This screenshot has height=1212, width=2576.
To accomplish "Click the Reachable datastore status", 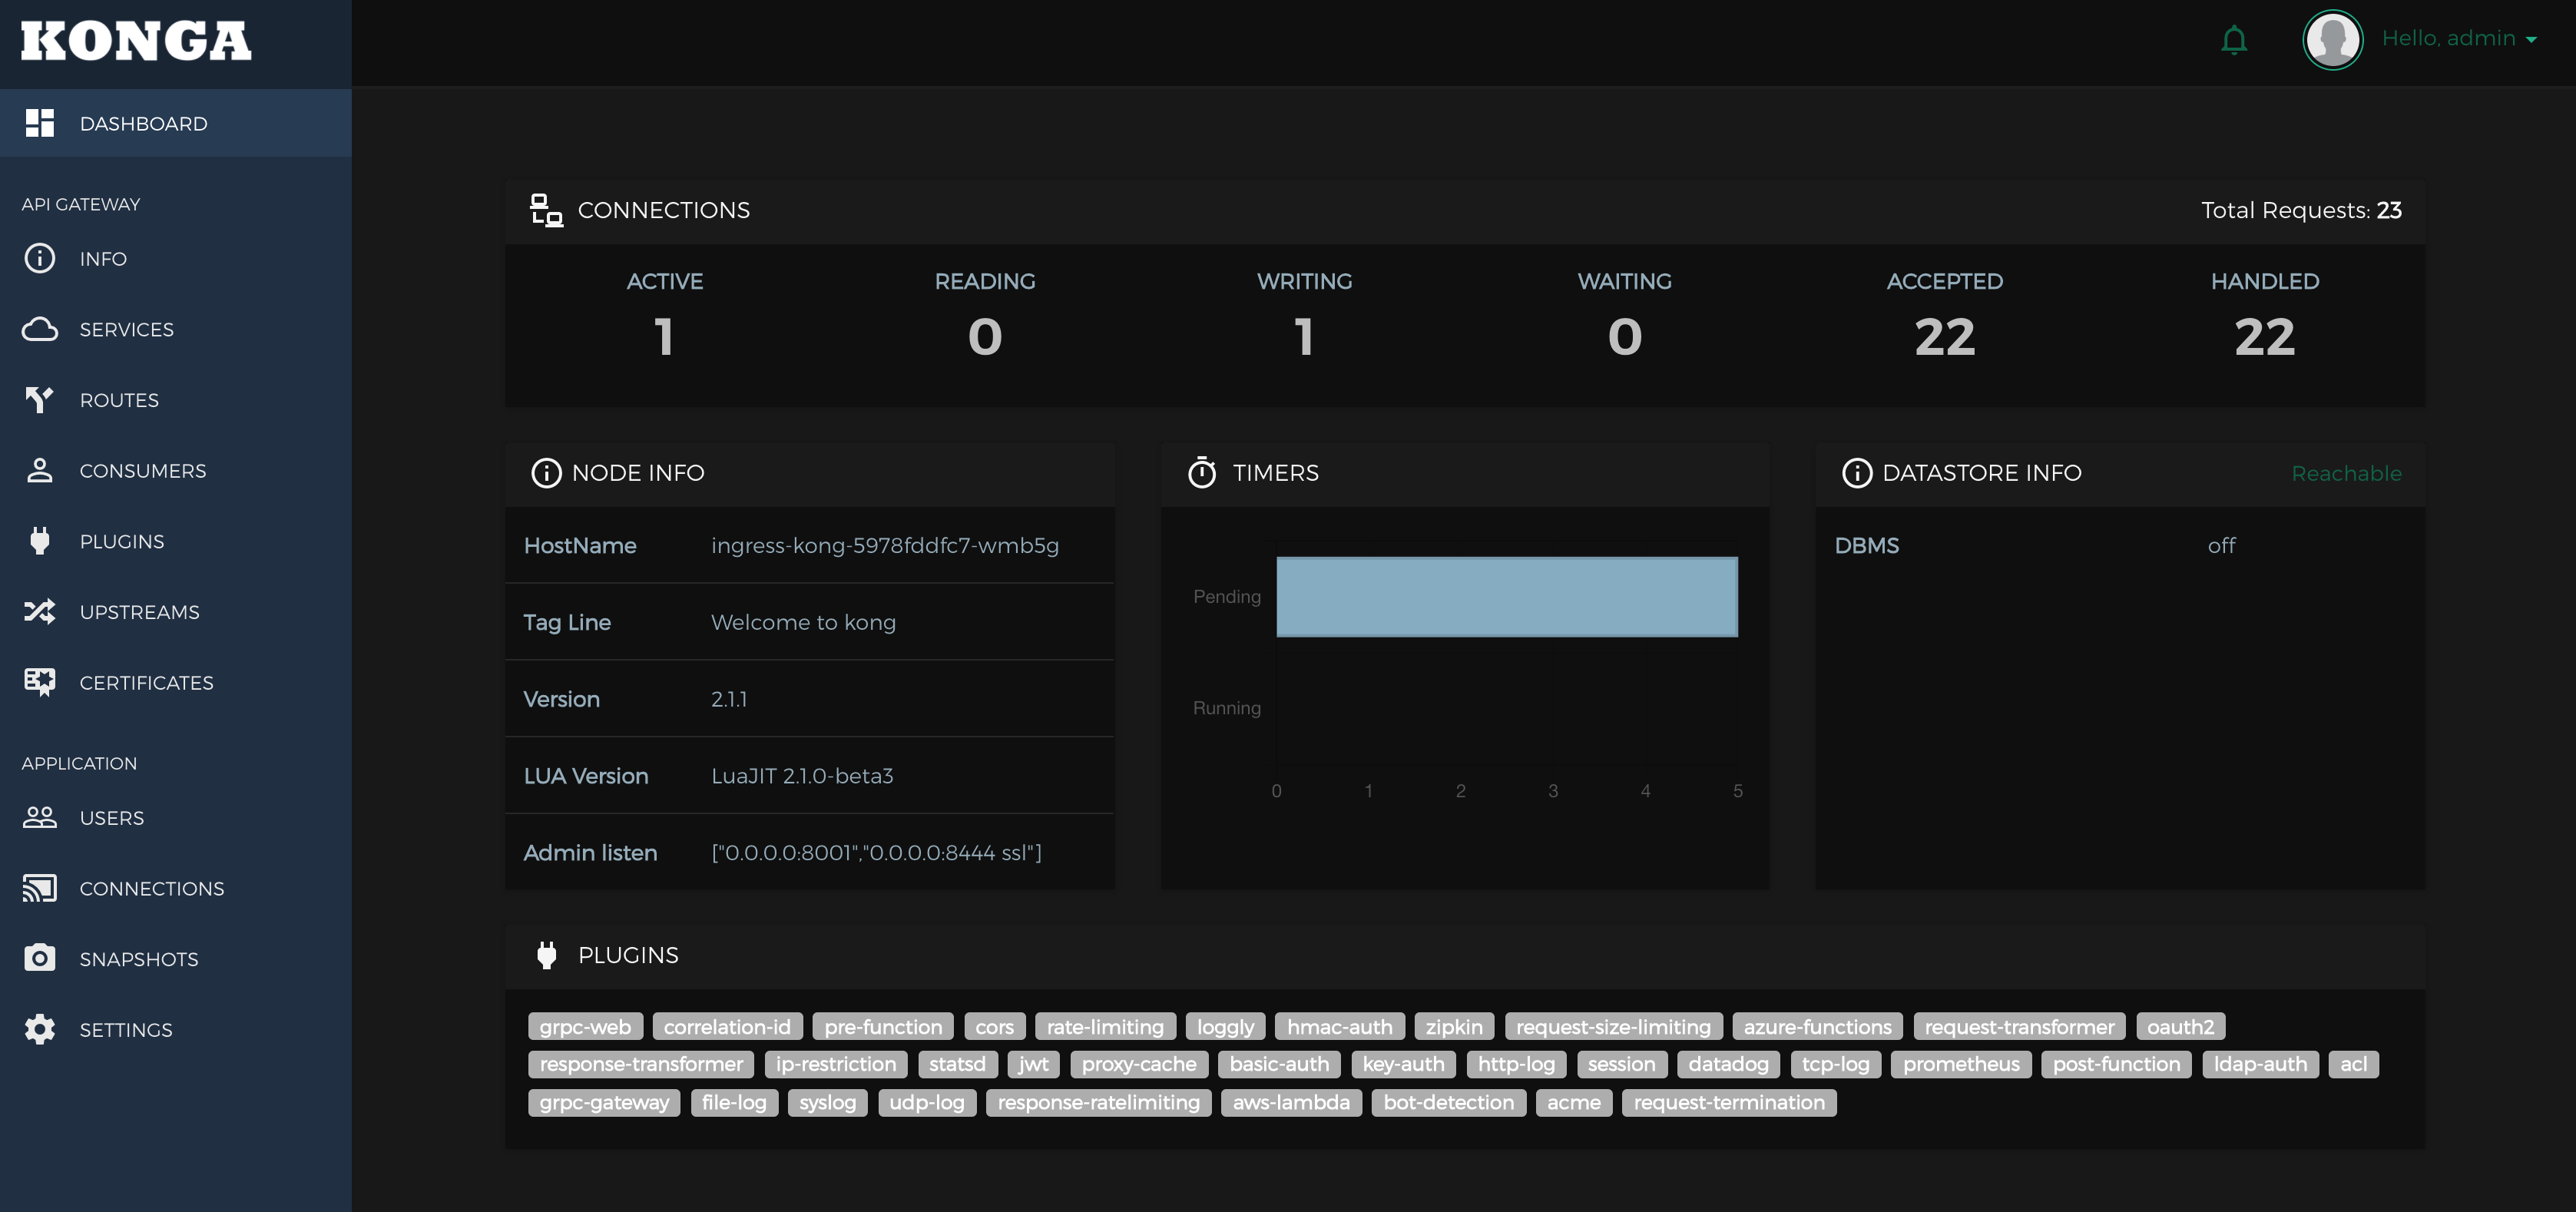I will click(x=2345, y=473).
